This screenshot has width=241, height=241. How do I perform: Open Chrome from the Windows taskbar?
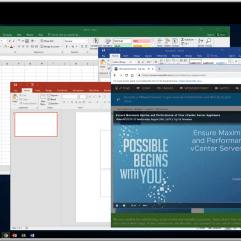tap(6, 235)
